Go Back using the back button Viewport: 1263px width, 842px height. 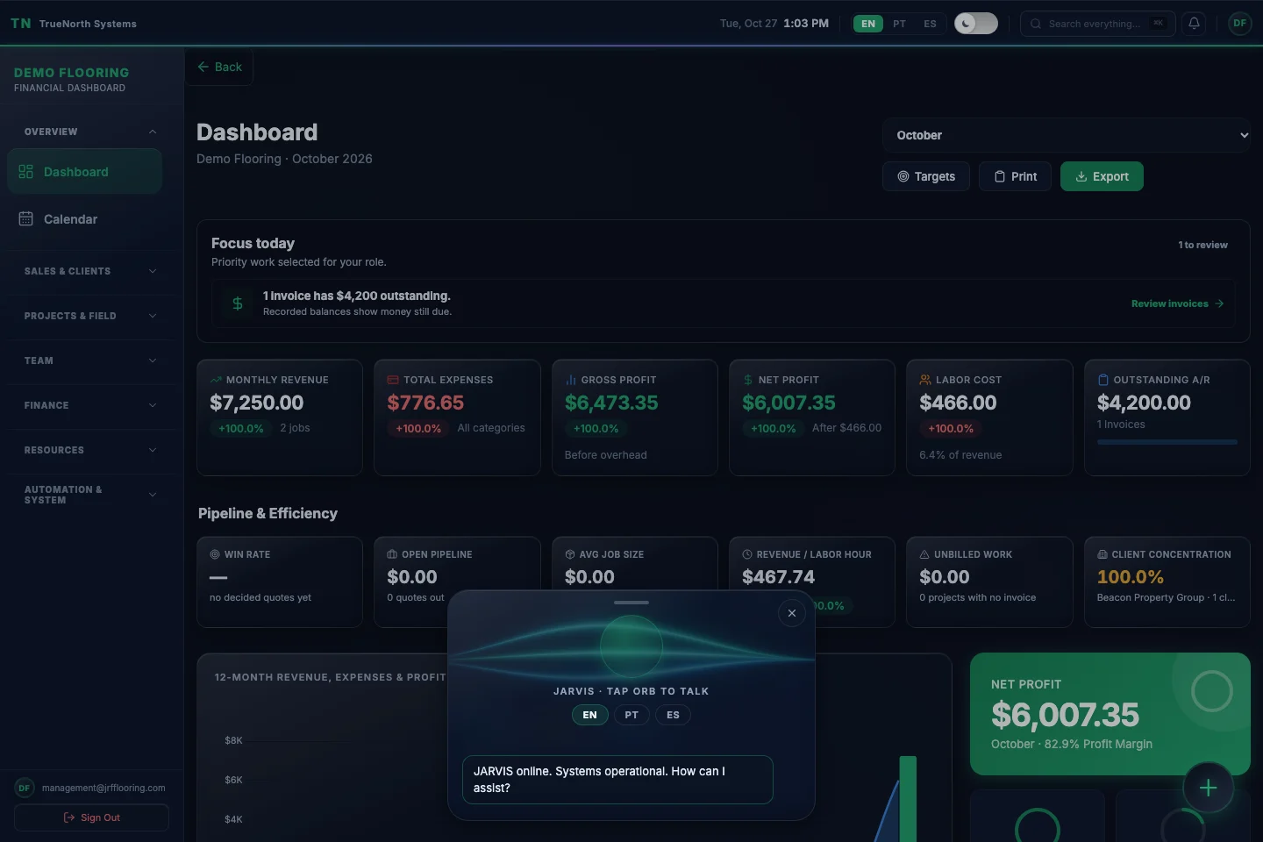pyautogui.click(x=219, y=67)
